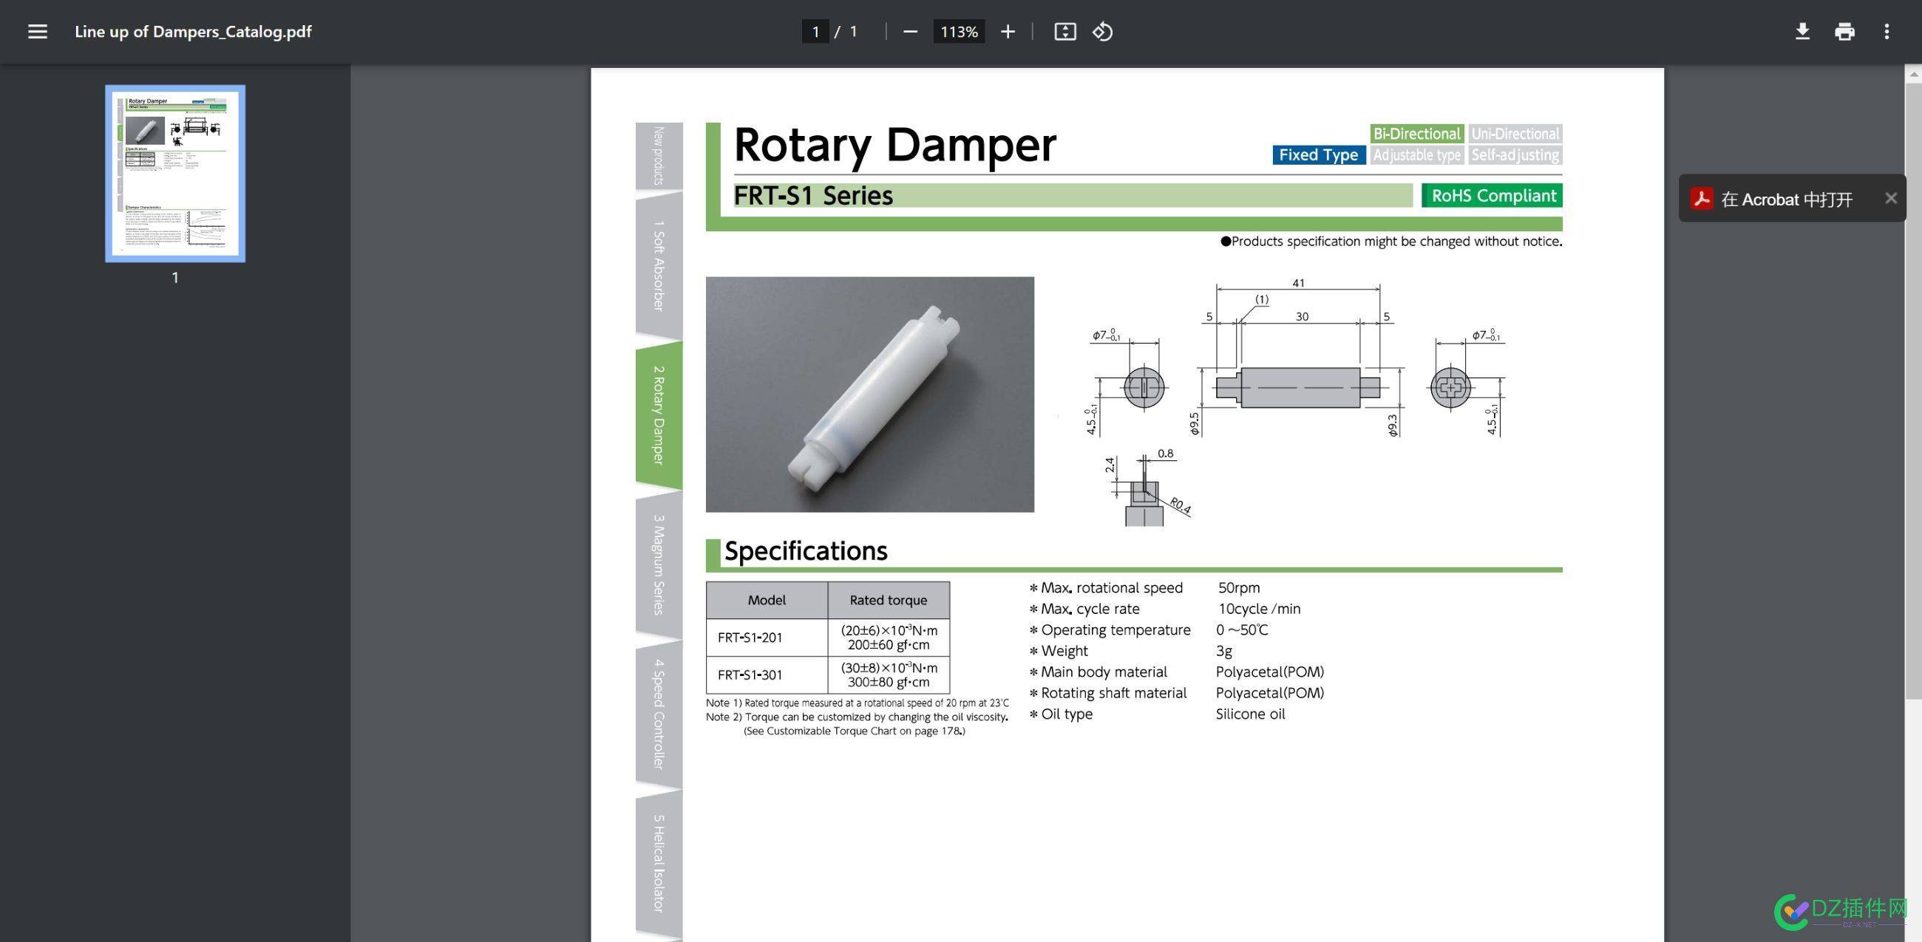Toggle the sidebar hamburger menu
The image size is (1922, 942).
37,31
